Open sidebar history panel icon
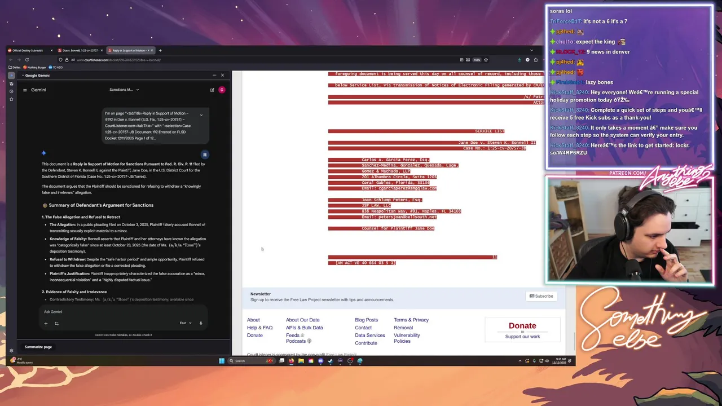This screenshot has width=722, height=406. [11, 91]
